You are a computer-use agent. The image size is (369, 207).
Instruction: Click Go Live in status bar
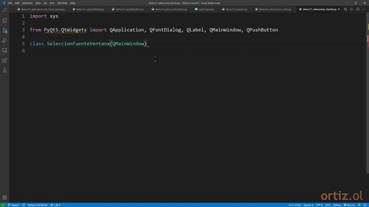[x=349, y=205]
